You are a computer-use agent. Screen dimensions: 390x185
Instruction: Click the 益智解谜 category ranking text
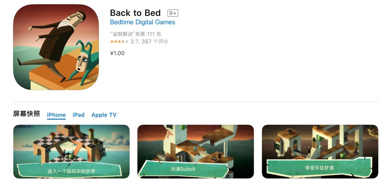pyautogui.click(x=135, y=34)
